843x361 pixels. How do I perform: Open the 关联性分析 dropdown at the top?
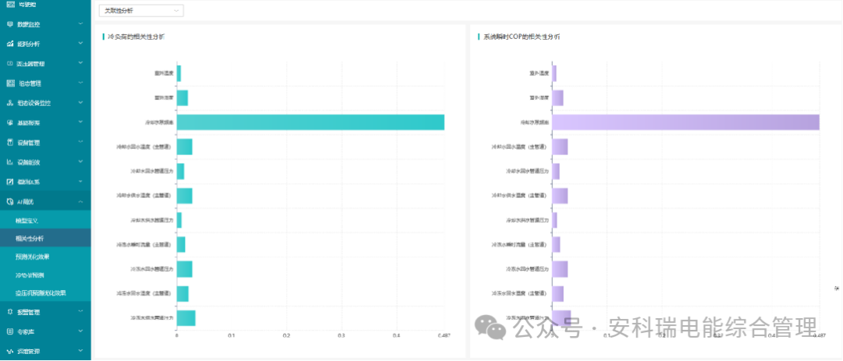pyautogui.click(x=140, y=11)
